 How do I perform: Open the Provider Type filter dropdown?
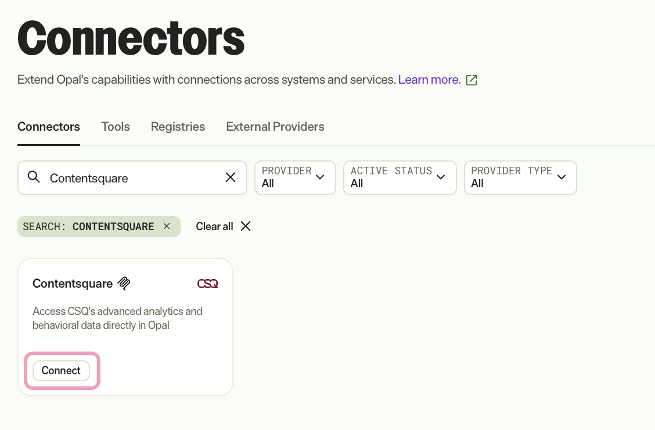click(x=520, y=178)
